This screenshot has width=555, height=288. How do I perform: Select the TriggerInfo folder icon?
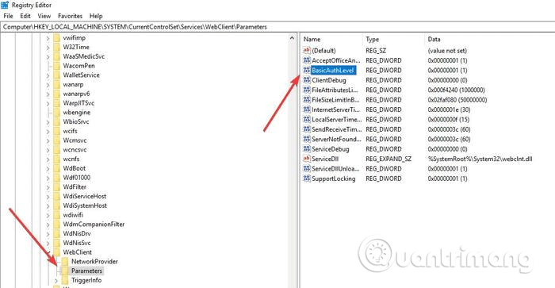tap(65, 280)
